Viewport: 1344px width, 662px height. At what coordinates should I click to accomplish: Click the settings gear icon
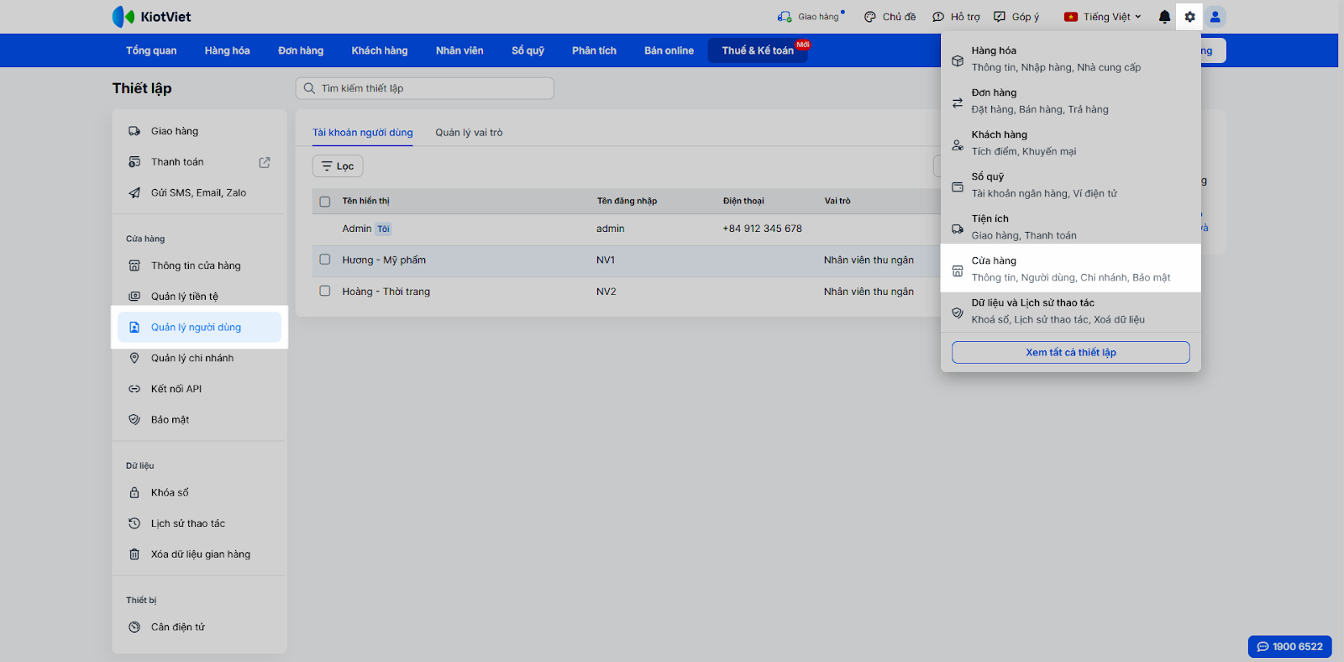1189,17
